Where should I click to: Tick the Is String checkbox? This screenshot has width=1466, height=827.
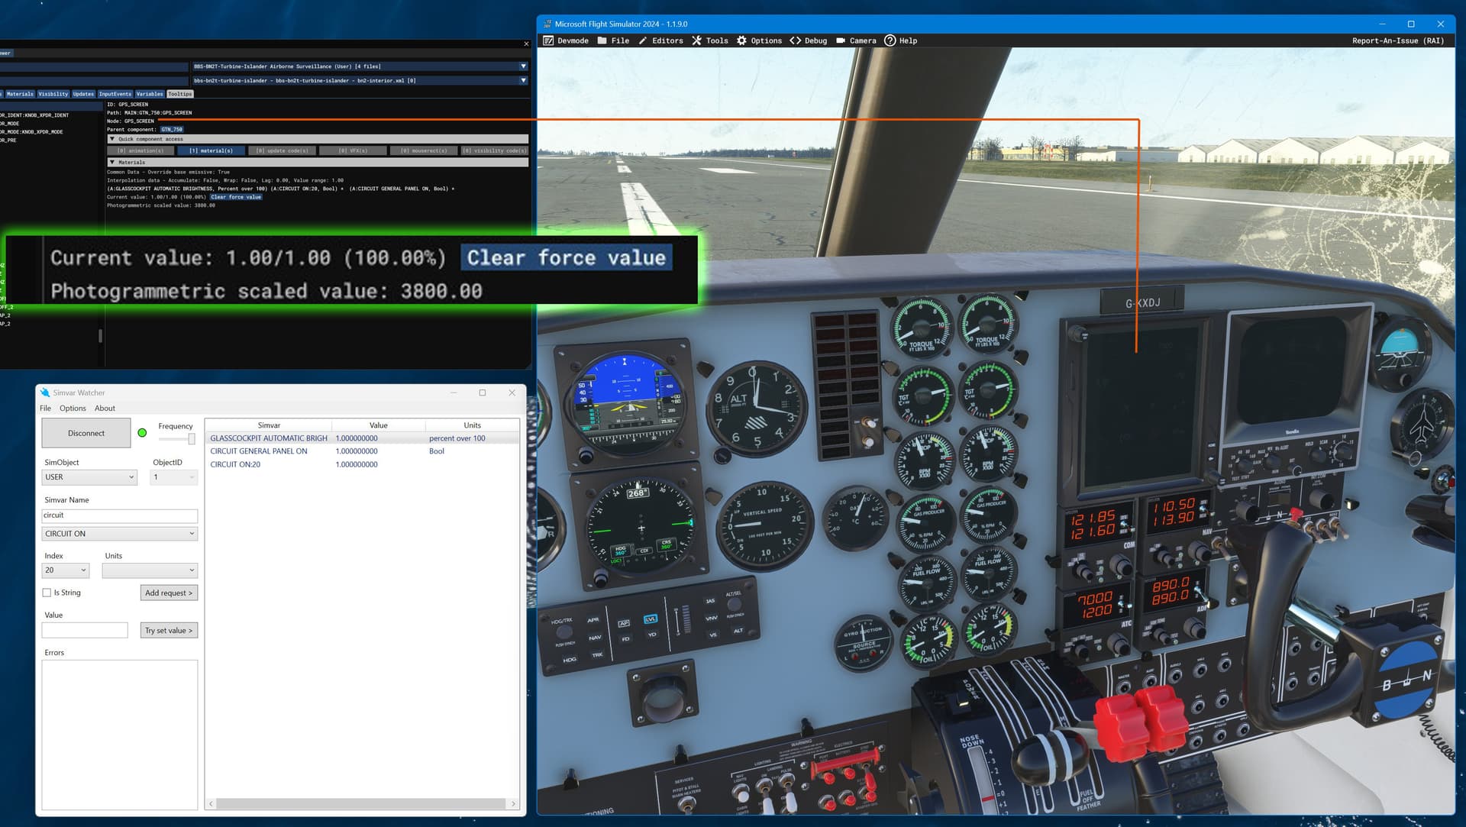point(47,593)
